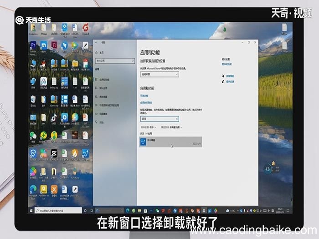This screenshot has height=239, width=319.
Task: Open the TikTok (抖音) desktop icon
Action: point(54,119)
